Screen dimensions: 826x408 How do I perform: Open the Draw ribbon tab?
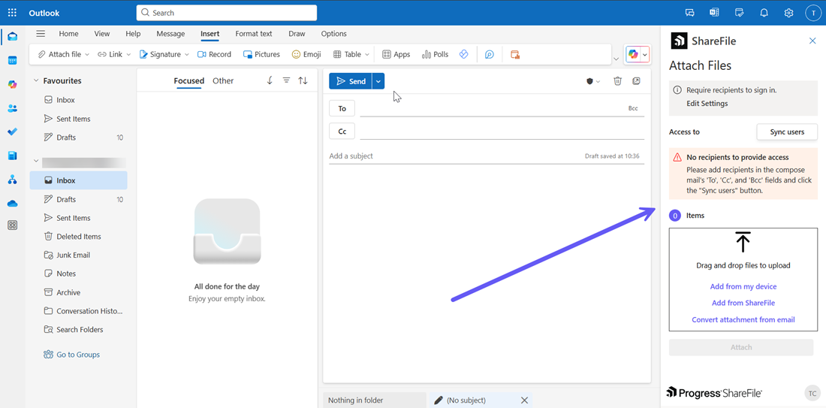pyautogui.click(x=297, y=34)
